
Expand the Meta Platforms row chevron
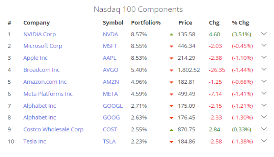coord(264,93)
